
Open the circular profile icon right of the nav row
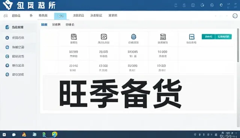tap(235, 16)
